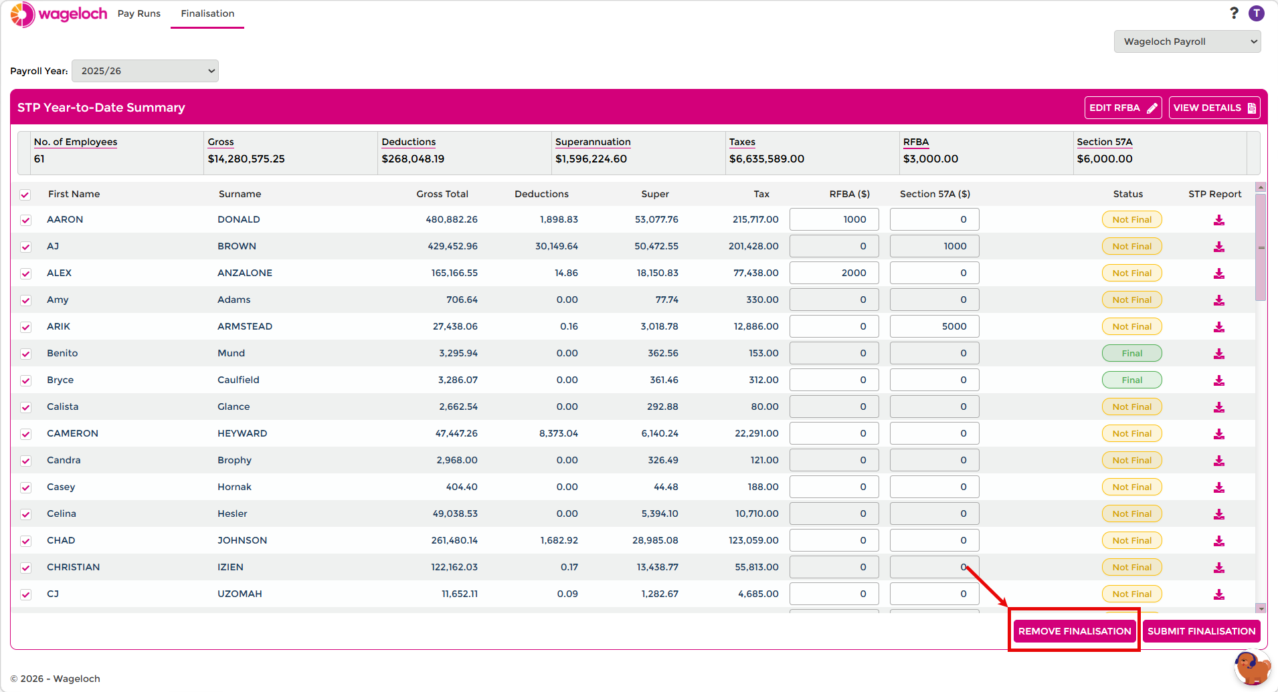This screenshot has height=692, width=1278.
Task: Uncheck the Bryce Caulfield row checkbox
Action: pyautogui.click(x=25, y=380)
